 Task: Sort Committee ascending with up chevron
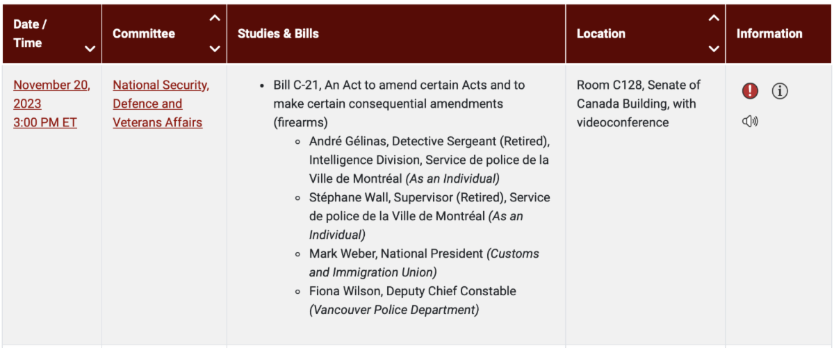coord(215,18)
